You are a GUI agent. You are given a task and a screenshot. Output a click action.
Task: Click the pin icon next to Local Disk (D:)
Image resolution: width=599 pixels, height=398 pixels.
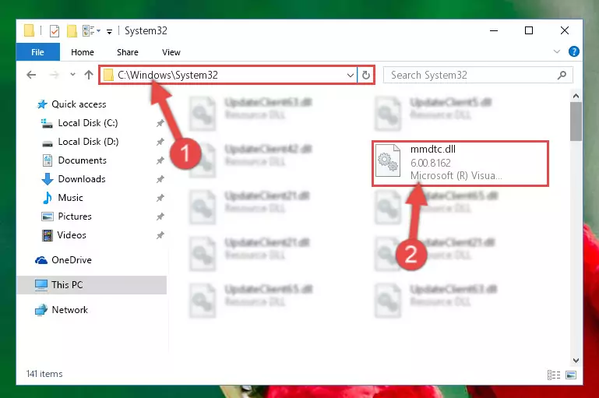[x=160, y=142]
